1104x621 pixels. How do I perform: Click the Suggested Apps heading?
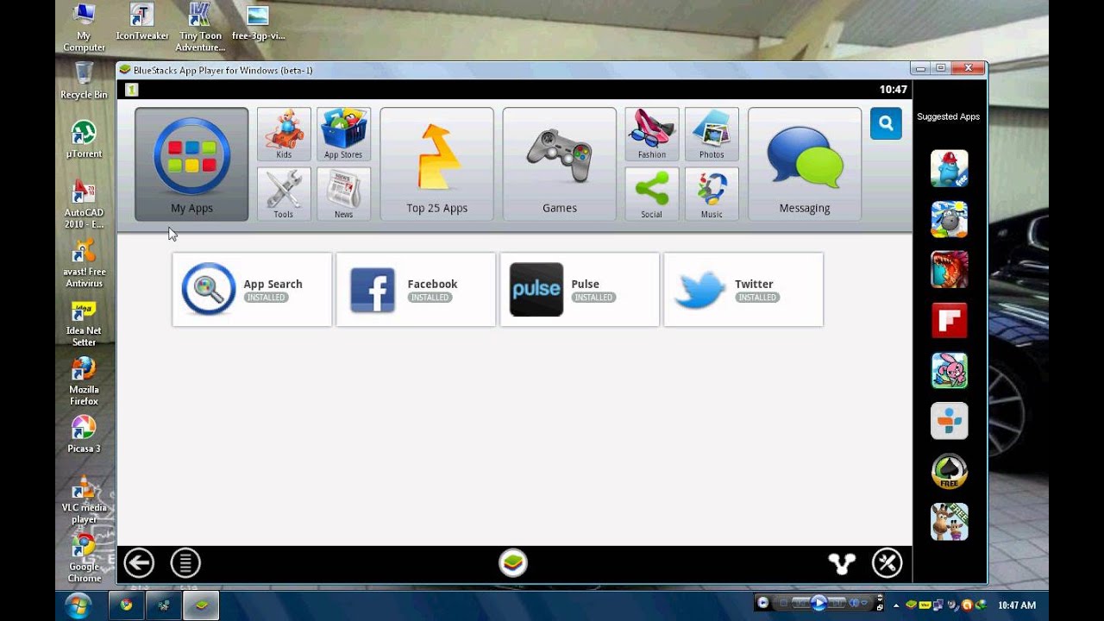pyautogui.click(x=948, y=116)
